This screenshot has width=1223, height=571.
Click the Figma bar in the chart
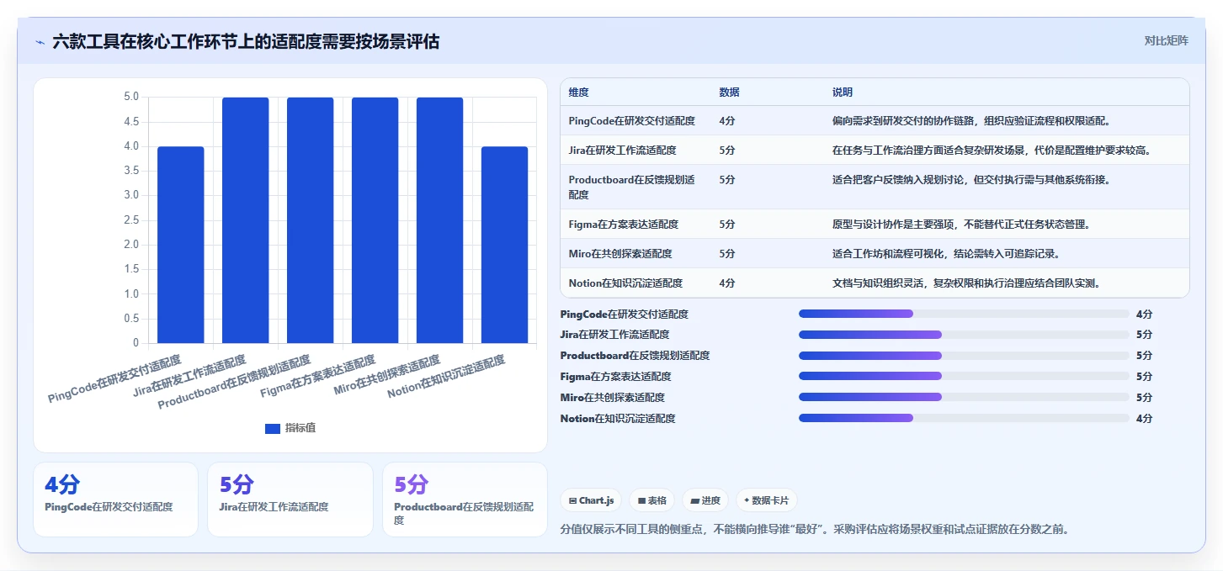375,220
